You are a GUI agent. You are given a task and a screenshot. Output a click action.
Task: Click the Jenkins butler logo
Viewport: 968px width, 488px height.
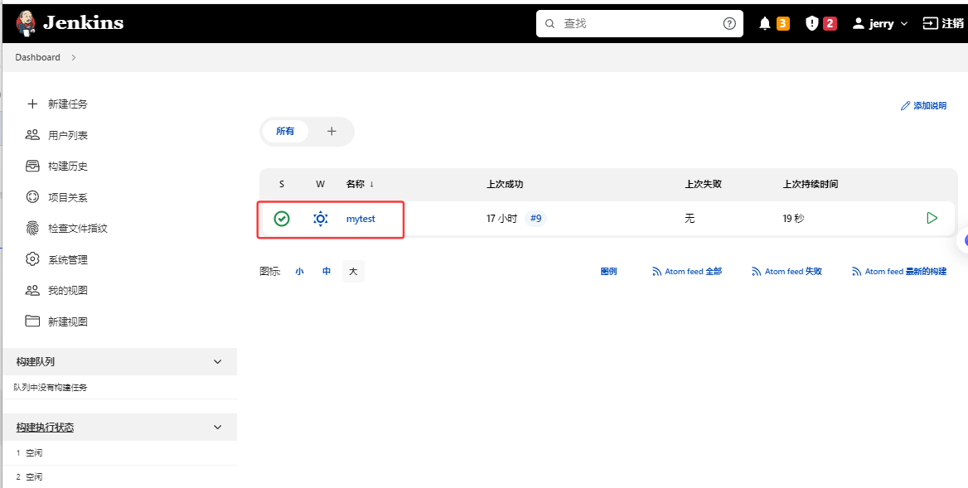[x=26, y=23]
